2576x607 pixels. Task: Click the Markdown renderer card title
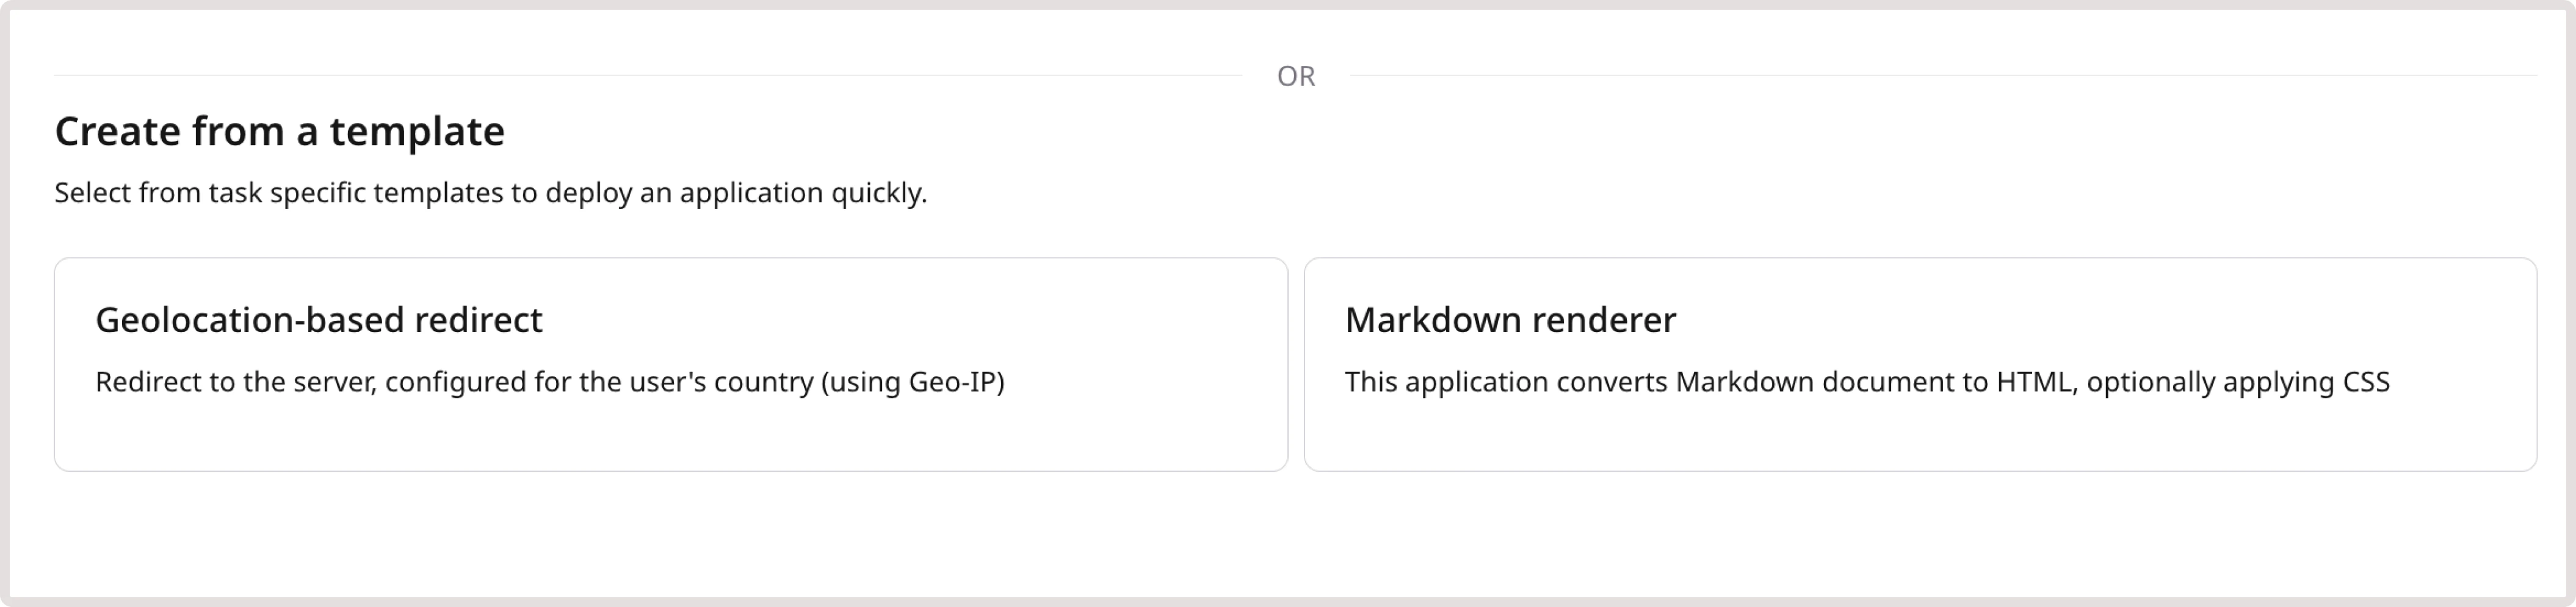pos(1510,321)
